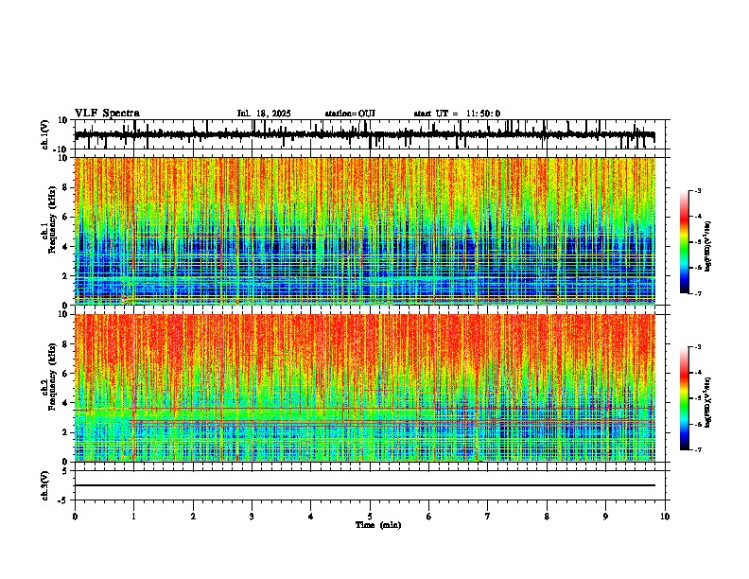The height and width of the screenshot is (579, 749).
Task: Click the ch.1(V) waveform axis label
Action: click(x=45, y=134)
